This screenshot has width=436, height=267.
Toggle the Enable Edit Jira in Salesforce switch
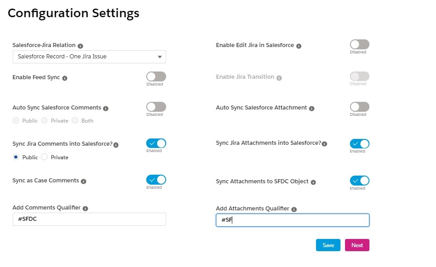point(359,44)
